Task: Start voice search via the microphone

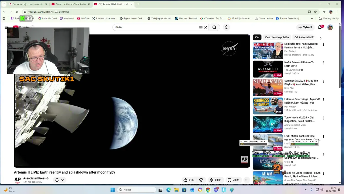Action: [x=226, y=27]
